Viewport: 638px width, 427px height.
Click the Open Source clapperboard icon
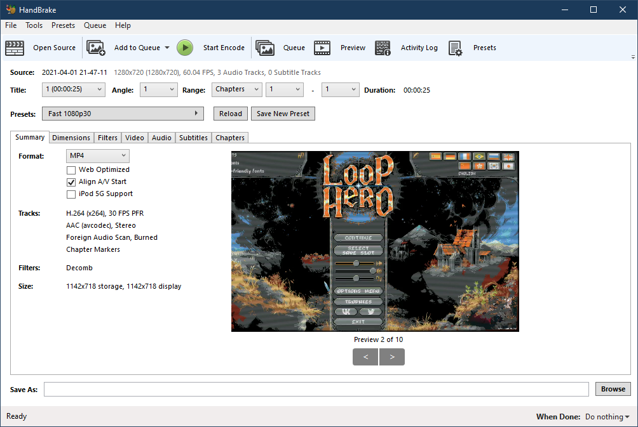(15, 48)
